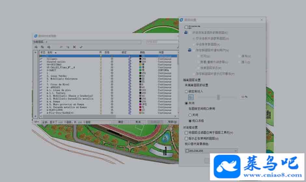Screen dimensions: 306x182
Task: Click lock icon for layer 0 row
Action: [x=130, y=56]
